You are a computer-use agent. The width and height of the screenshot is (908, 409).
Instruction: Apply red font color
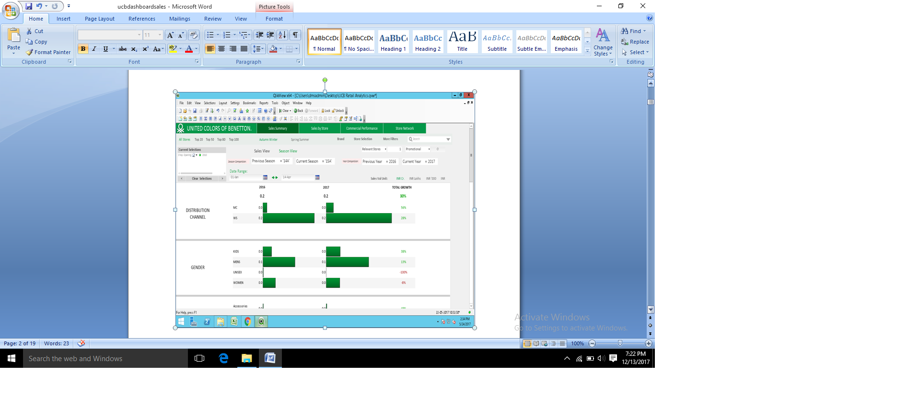pos(189,49)
